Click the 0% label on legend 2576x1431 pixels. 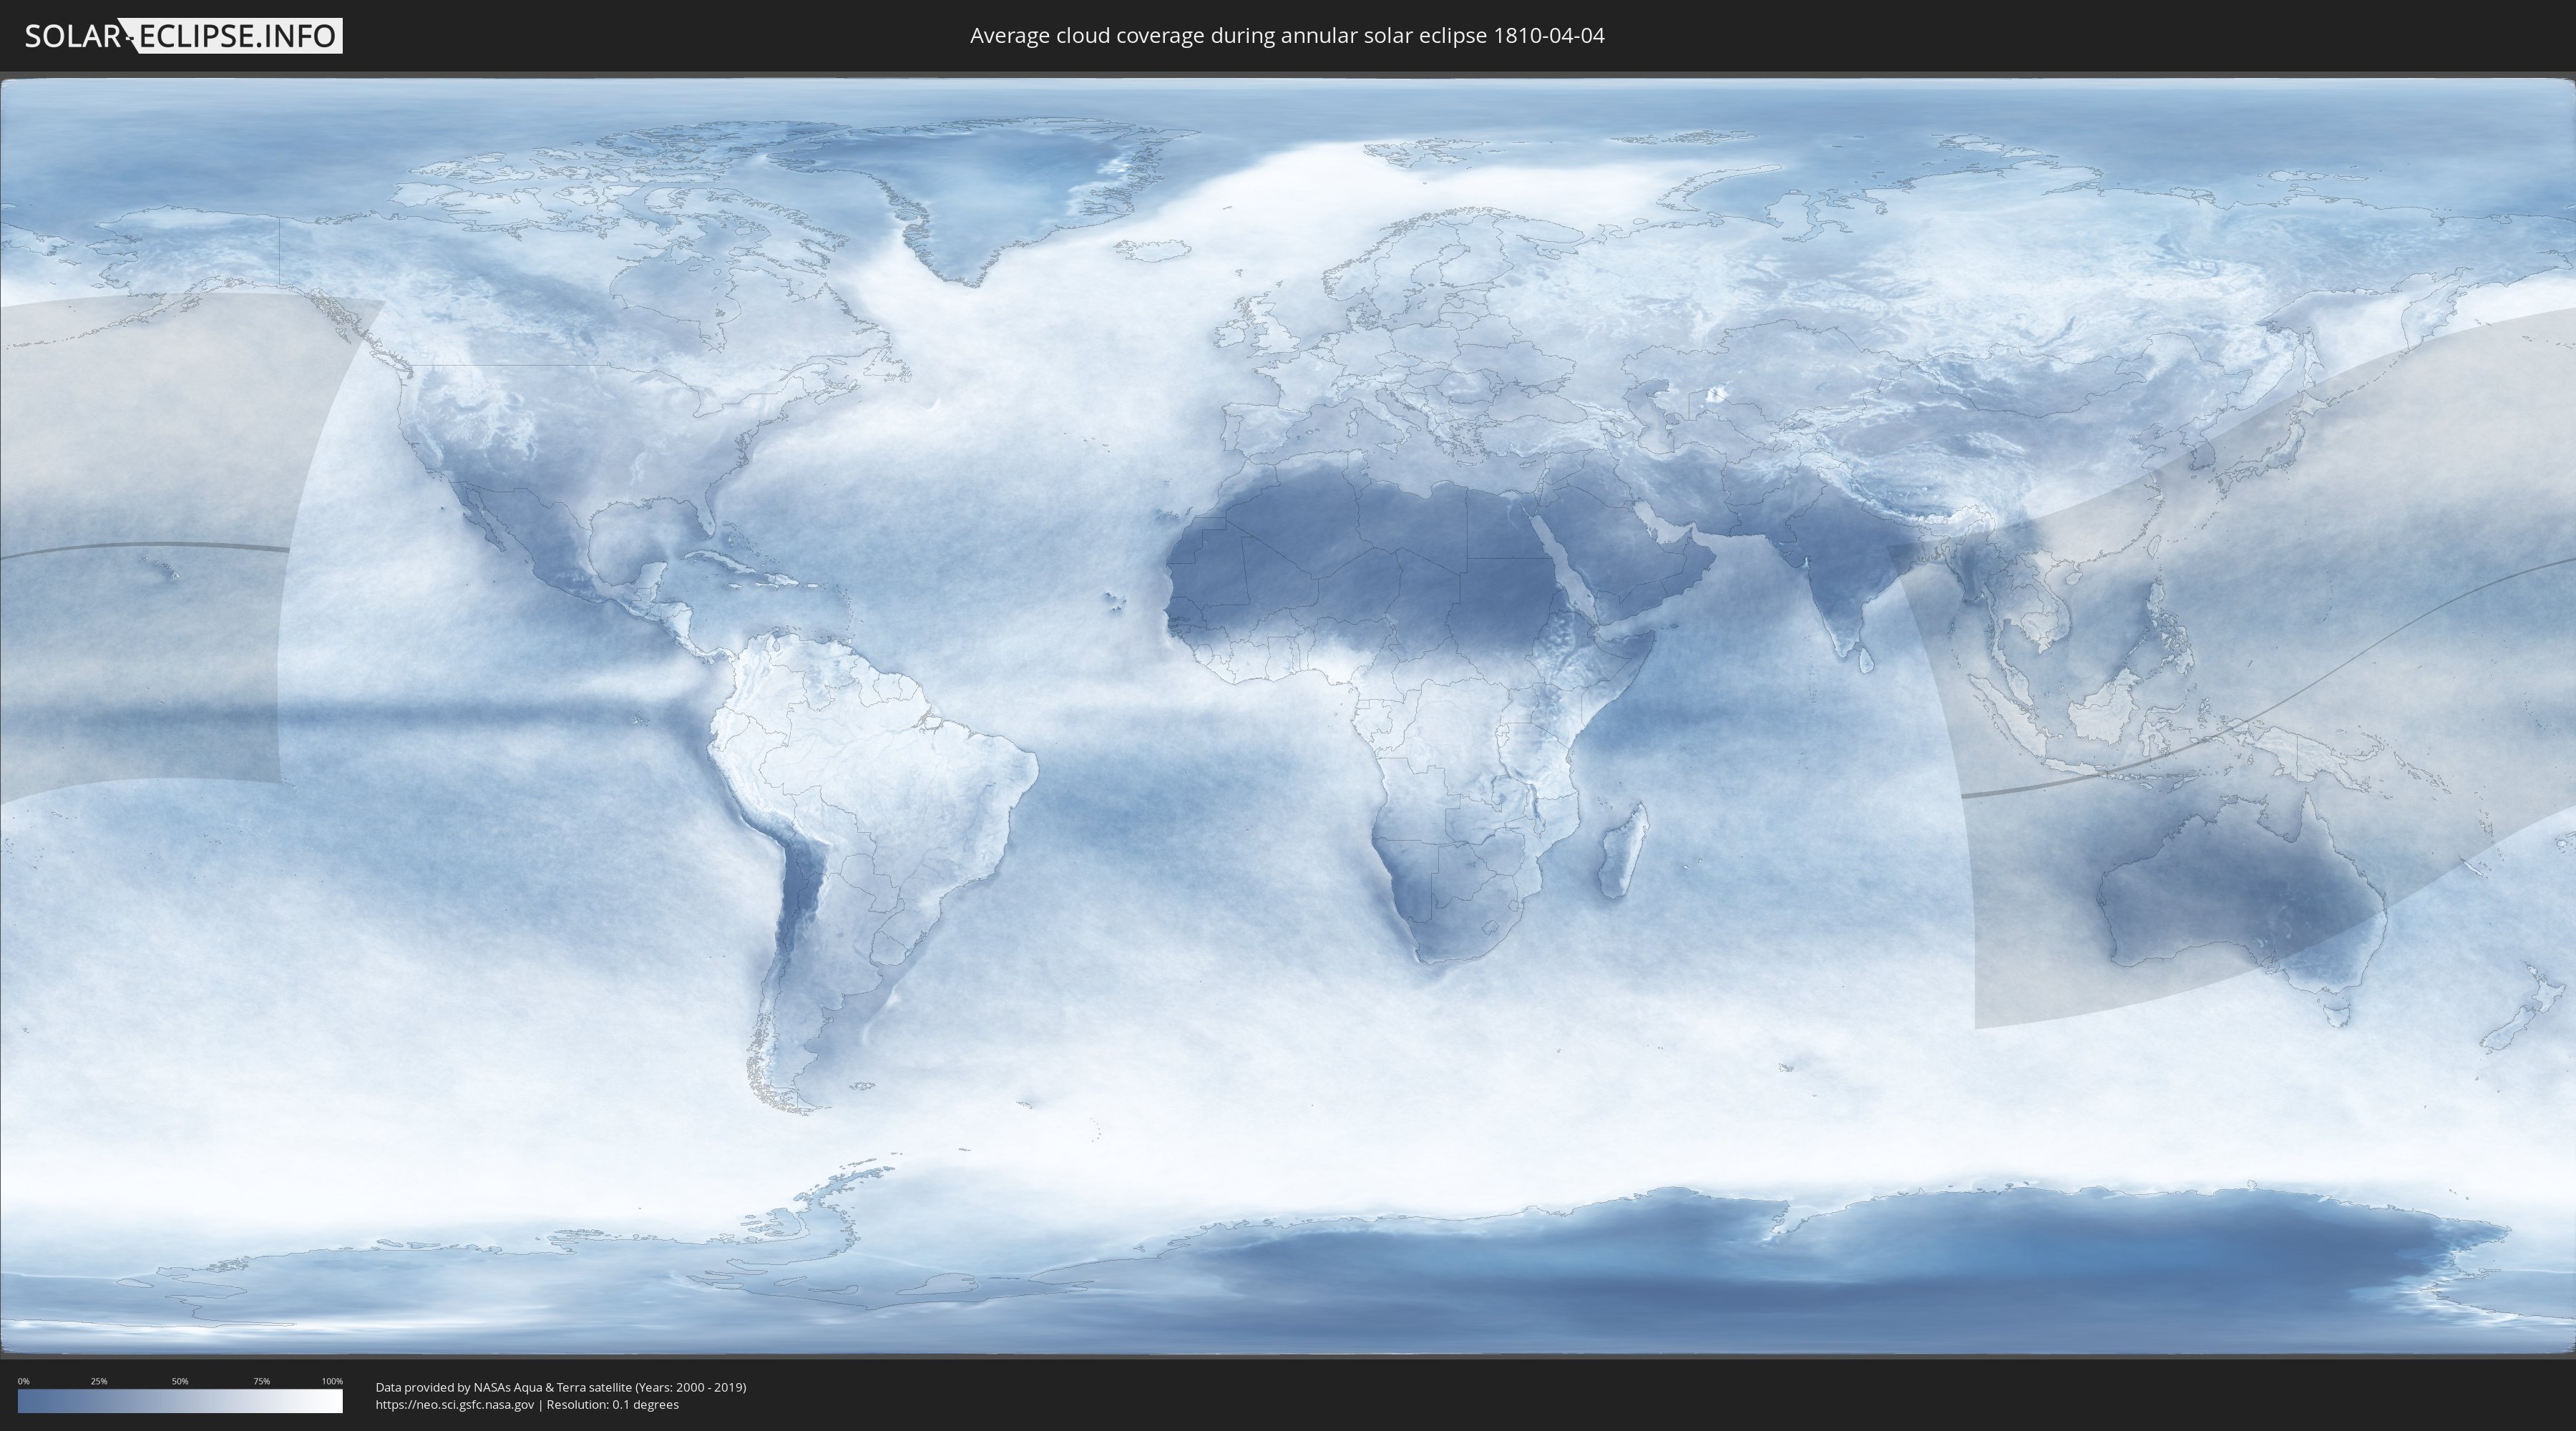click(23, 1381)
